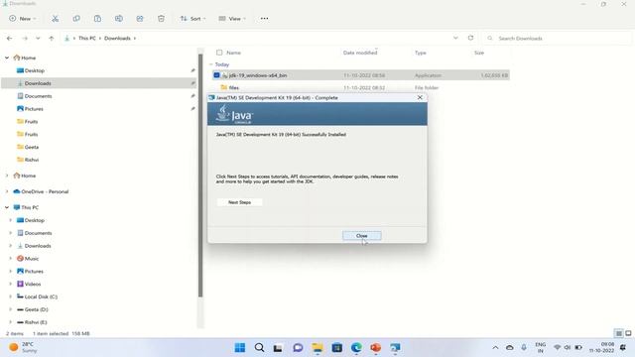Open the View dropdown
This screenshot has height=357, width=635.
(232, 19)
